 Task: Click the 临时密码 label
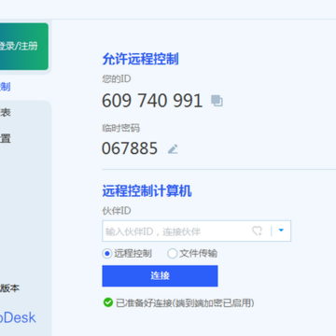[121, 128]
